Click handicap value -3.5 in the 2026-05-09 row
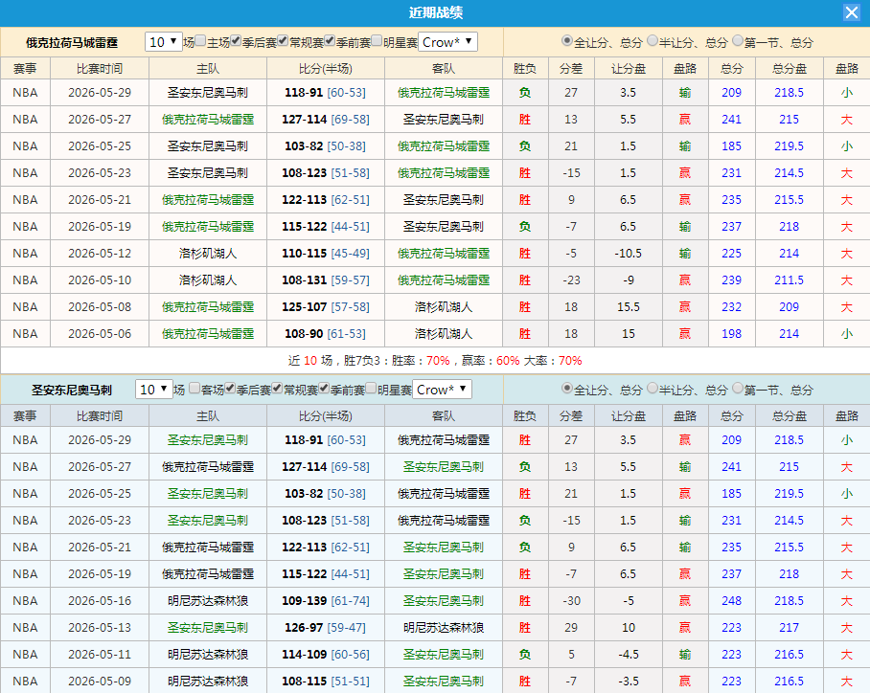 [x=629, y=682]
